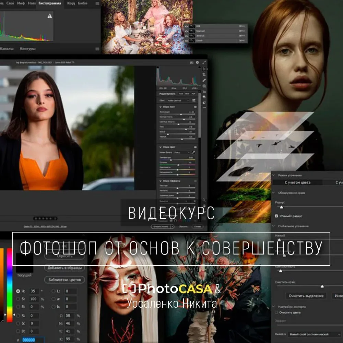
Task: Pick the white balance eyedropper tool
Action: click(193, 153)
